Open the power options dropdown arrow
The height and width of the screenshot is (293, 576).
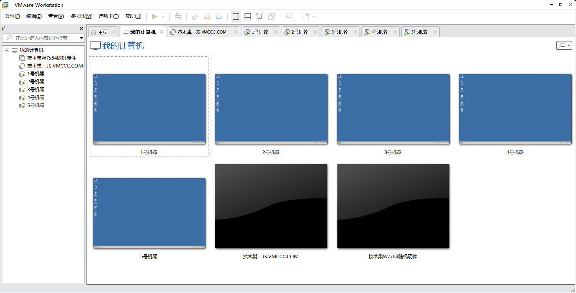[x=163, y=17]
